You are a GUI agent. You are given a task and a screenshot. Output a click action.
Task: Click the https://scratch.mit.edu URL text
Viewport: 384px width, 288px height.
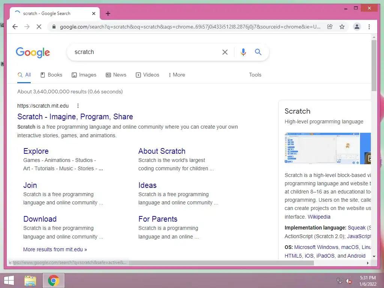point(43,106)
